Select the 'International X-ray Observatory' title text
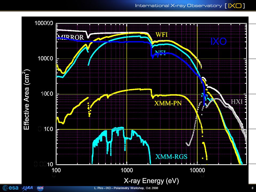This screenshot has width=256, height=192. pyautogui.click(x=178, y=6)
